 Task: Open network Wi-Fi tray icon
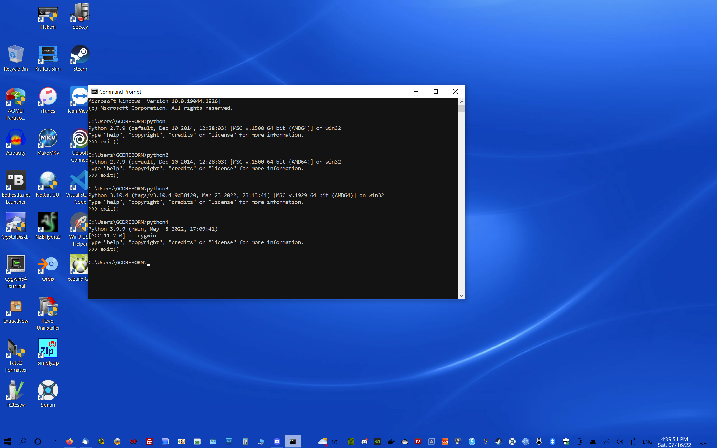[x=606, y=442]
